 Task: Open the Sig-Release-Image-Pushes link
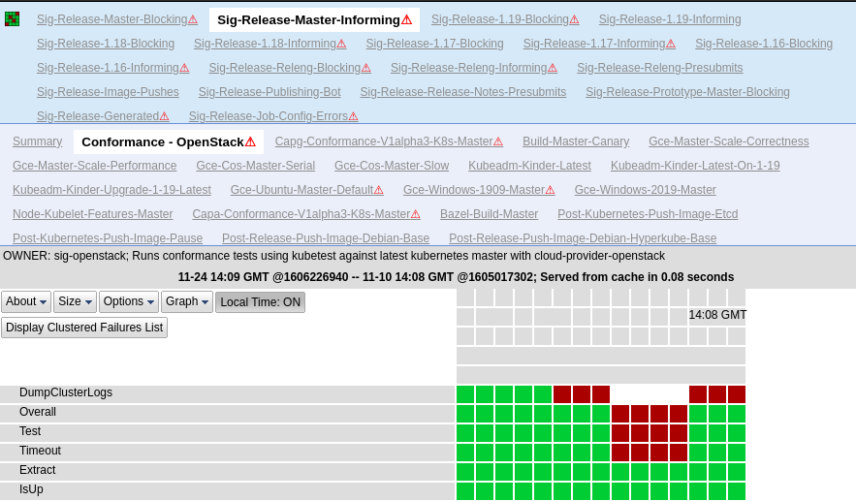(x=108, y=92)
